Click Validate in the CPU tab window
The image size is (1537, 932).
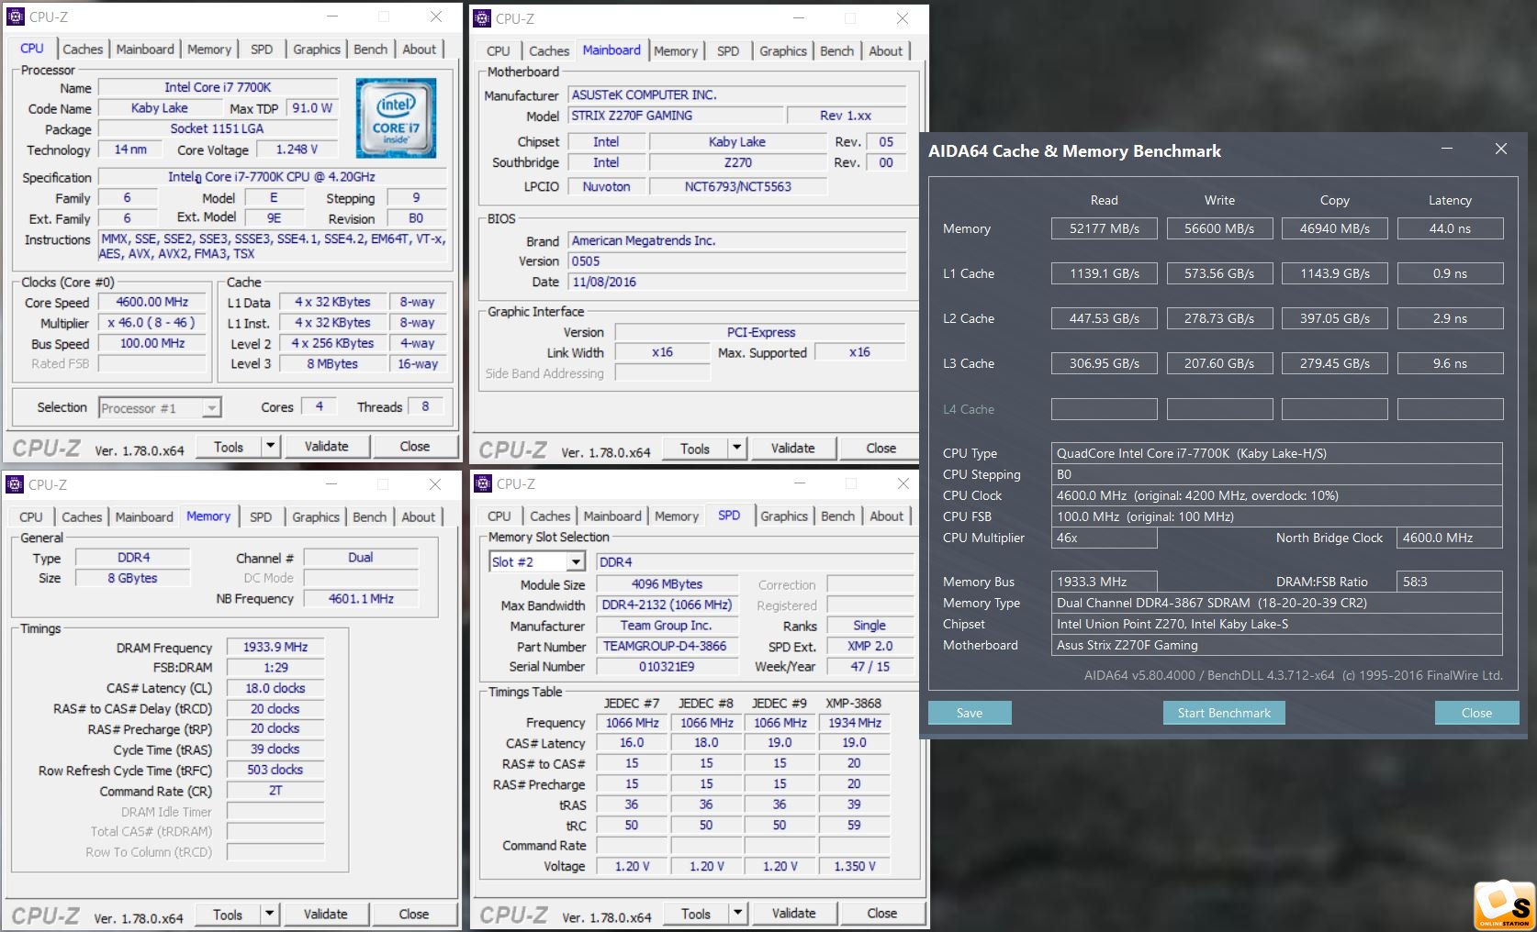coord(327,447)
